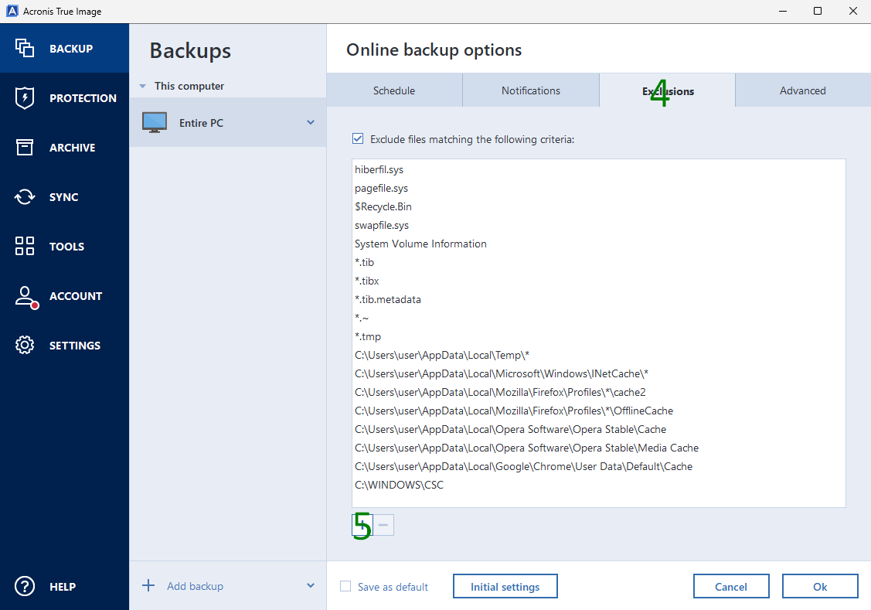This screenshot has height=610, width=871.
Task: Add a new exclusion with the plus button
Action: tap(361, 524)
